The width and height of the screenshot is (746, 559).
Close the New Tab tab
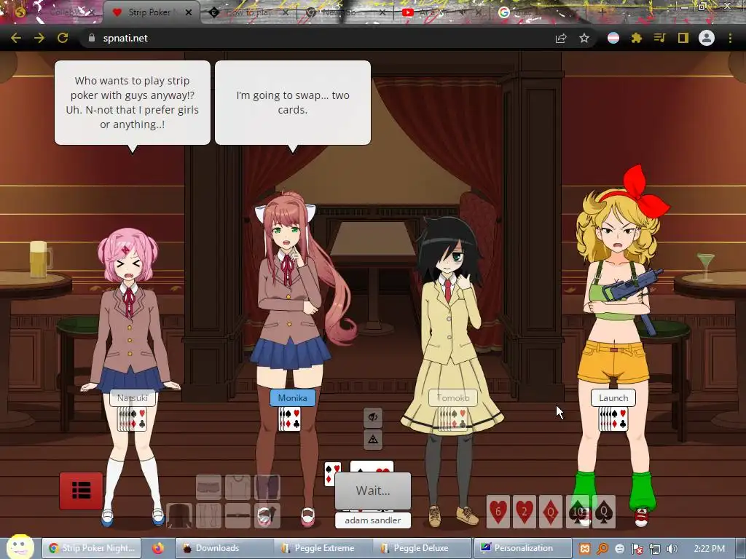[x=382, y=12]
